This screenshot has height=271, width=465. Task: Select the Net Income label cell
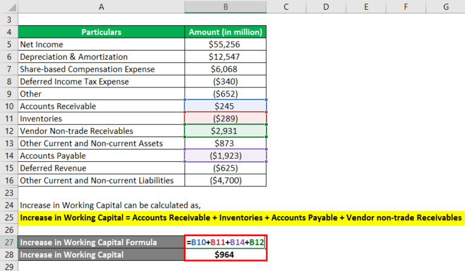(101, 44)
